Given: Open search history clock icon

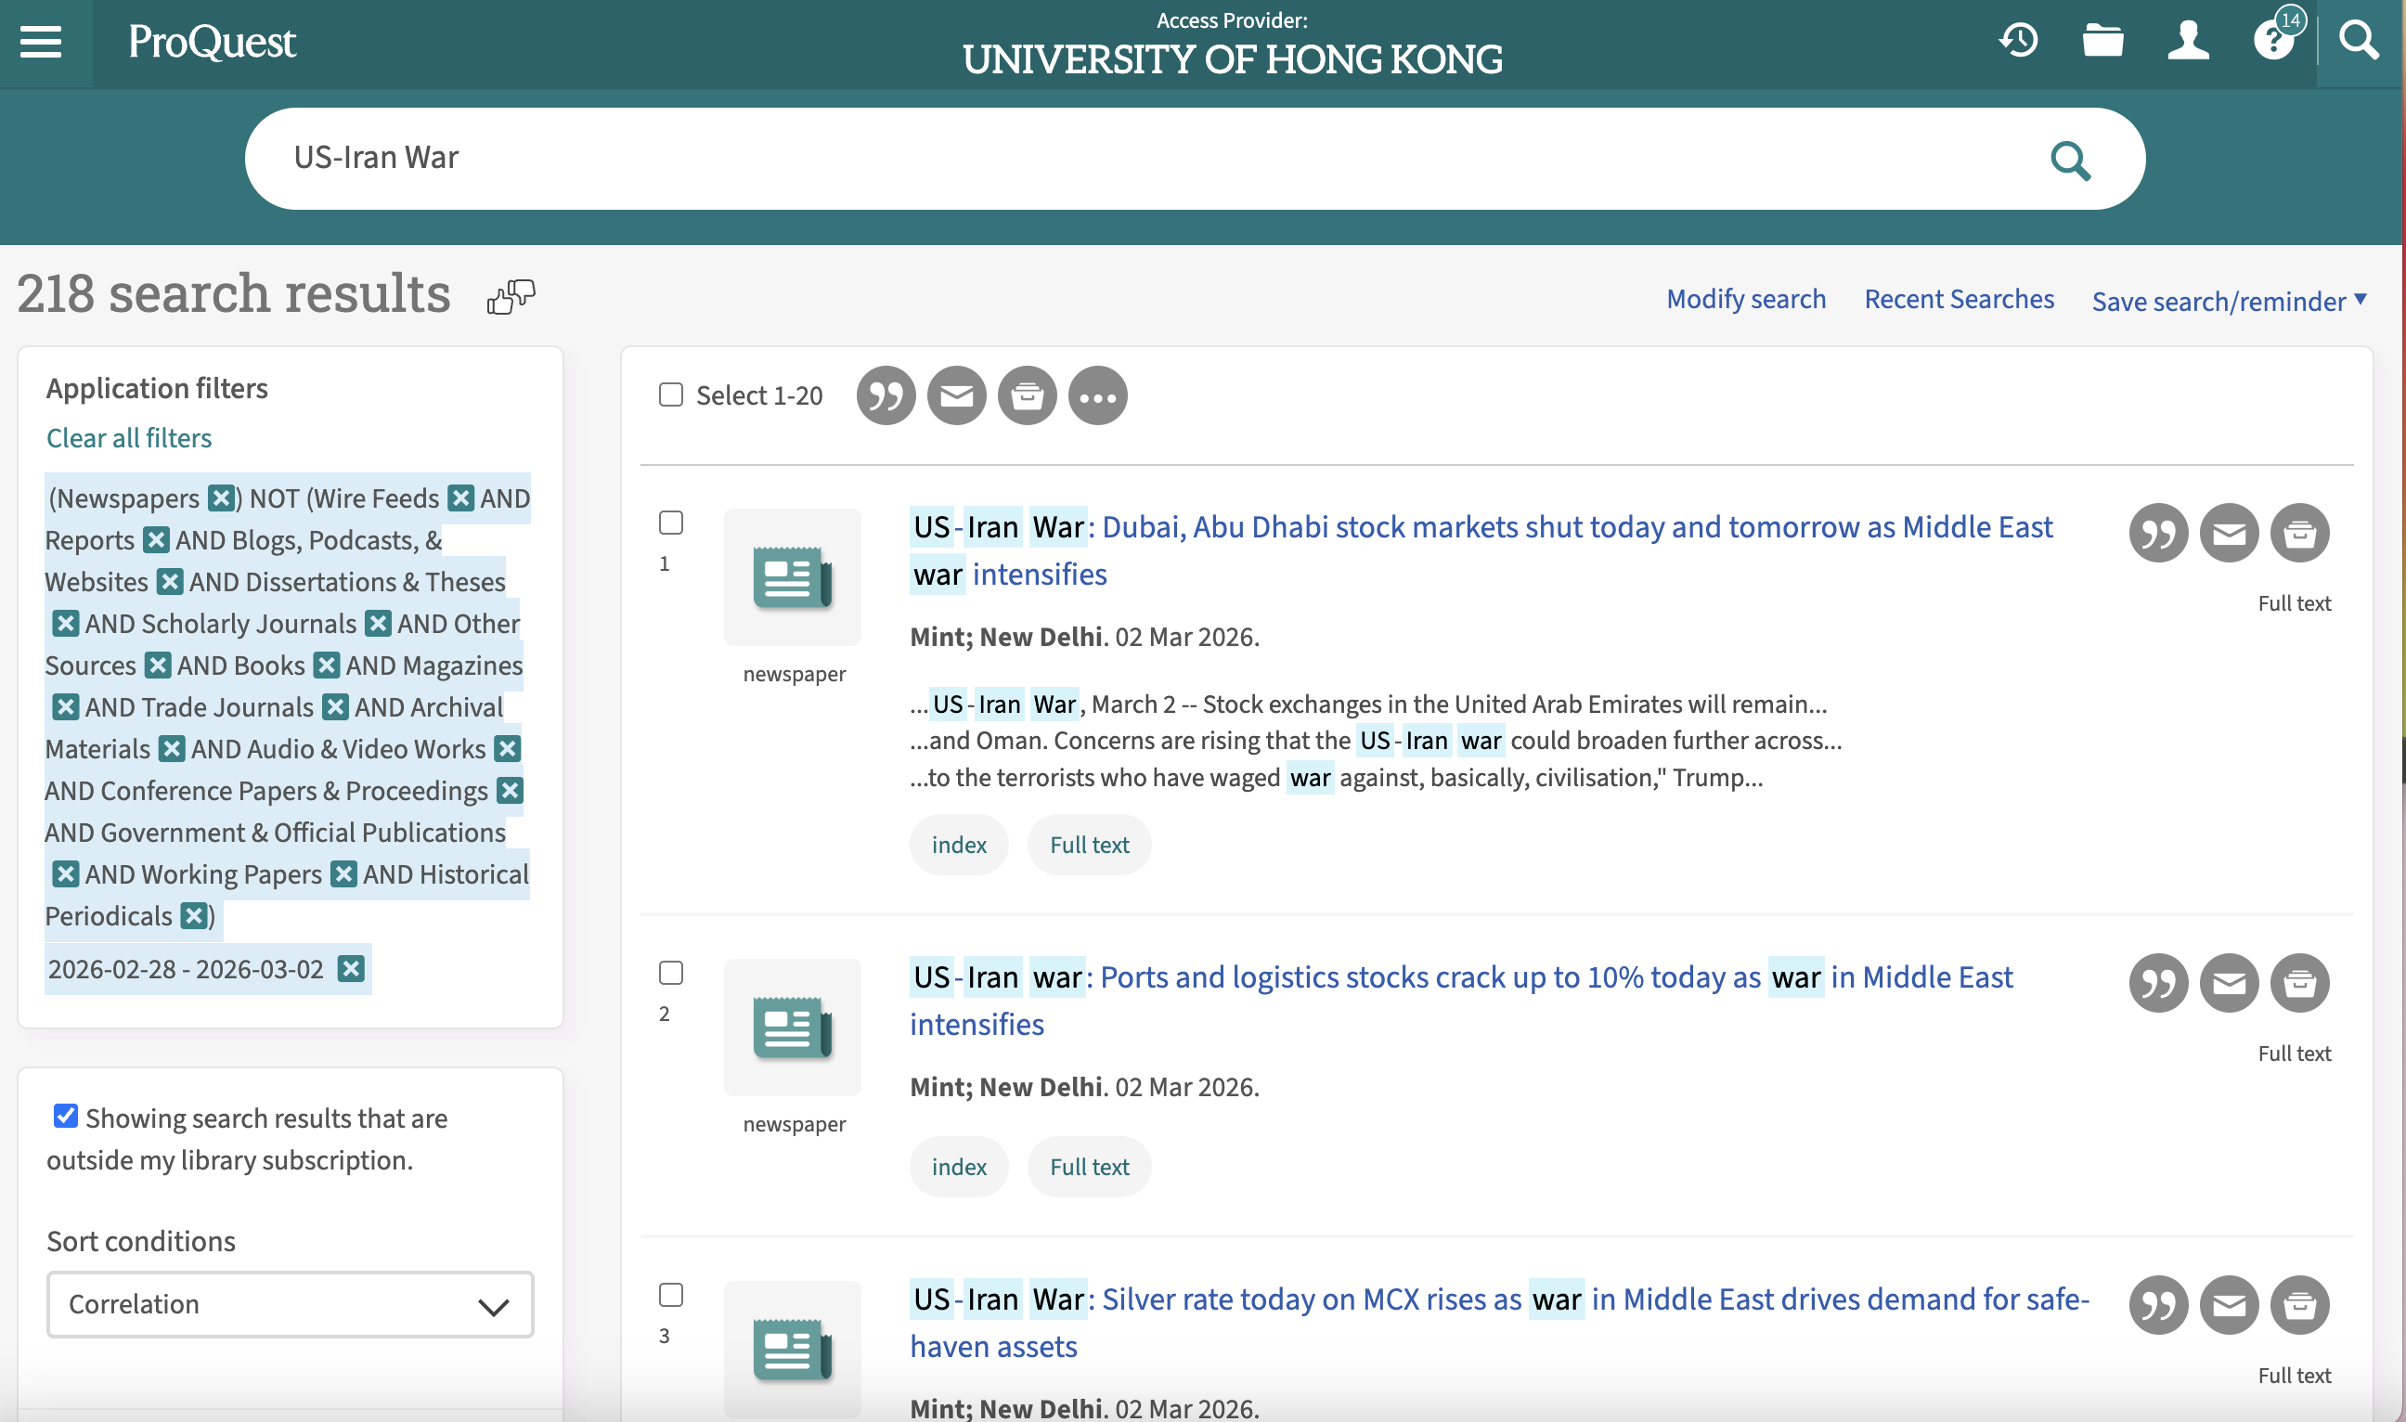Looking at the screenshot, I should (2018, 40).
